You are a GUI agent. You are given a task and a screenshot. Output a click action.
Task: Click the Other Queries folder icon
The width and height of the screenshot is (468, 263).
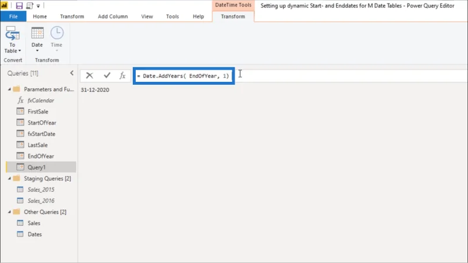pyautogui.click(x=17, y=212)
